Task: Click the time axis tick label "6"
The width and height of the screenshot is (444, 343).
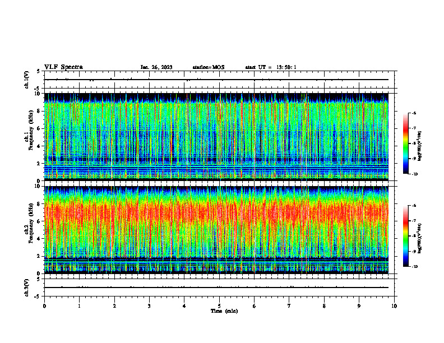Action: point(255,306)
